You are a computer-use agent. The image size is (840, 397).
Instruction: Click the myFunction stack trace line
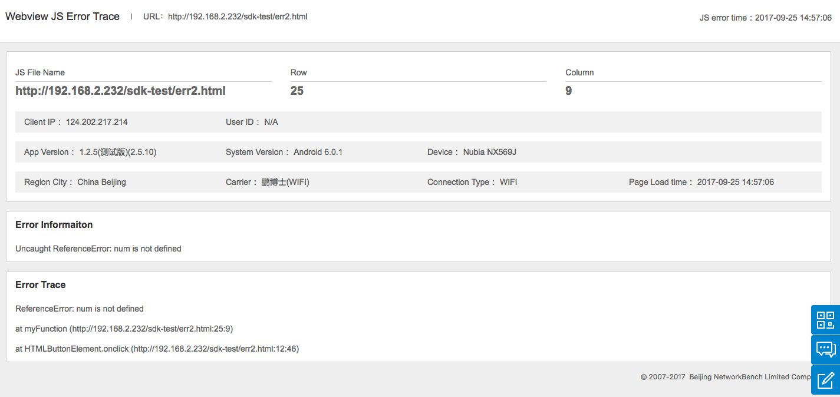pos(128,329)
